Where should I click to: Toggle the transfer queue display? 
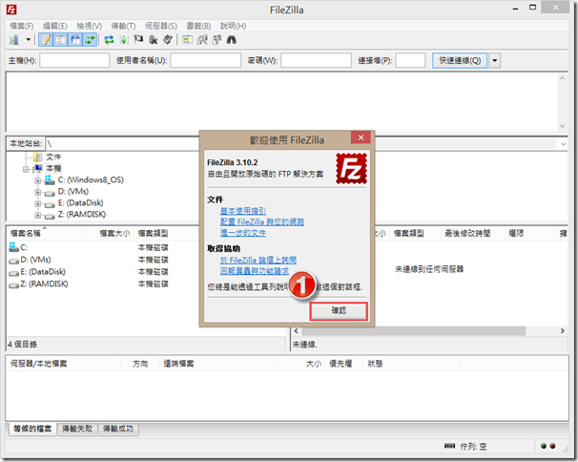(x=90, y=39)
